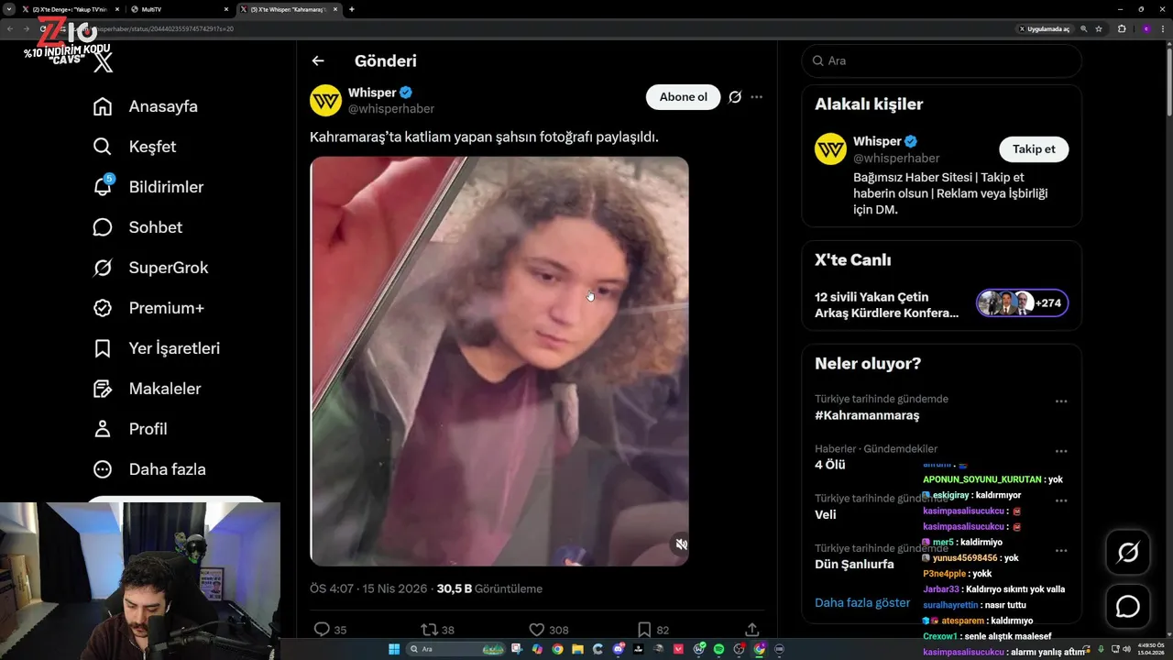1173x660 pixels.
Task: Click the +274 listeners badge
Action: pyautogui.click(x=1023, y=303)
